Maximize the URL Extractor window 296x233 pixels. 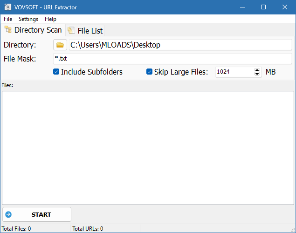point(263,7)
